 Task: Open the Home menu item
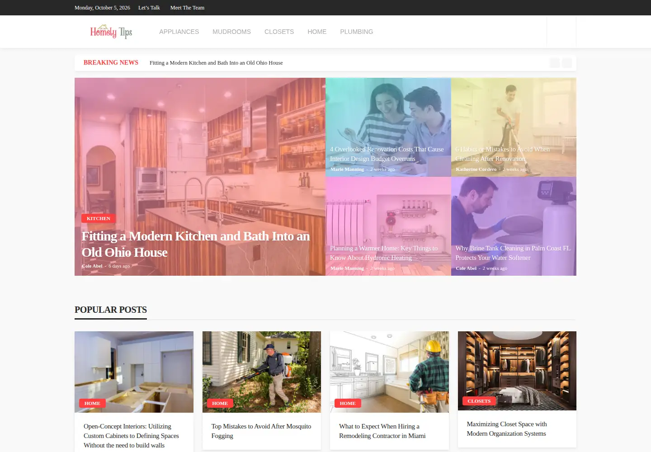pyautogui.click(x=317, y=32)
